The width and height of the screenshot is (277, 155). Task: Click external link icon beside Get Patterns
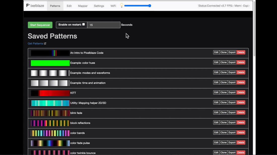pos(45,44)
